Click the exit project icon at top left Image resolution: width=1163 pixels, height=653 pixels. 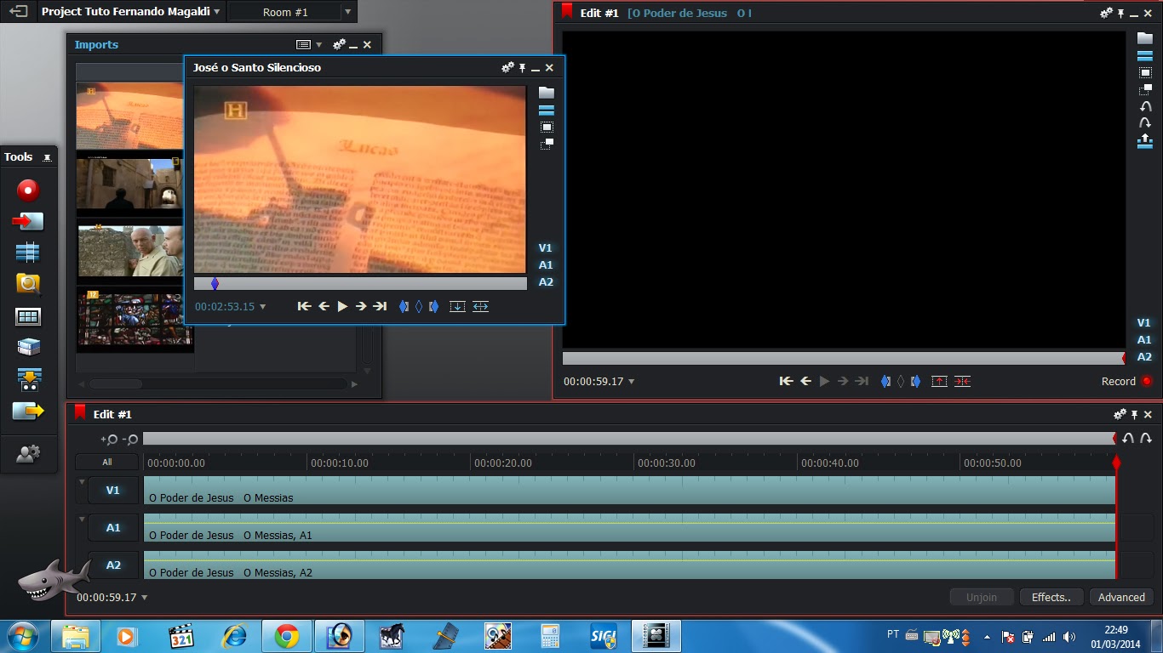point(18,12)
